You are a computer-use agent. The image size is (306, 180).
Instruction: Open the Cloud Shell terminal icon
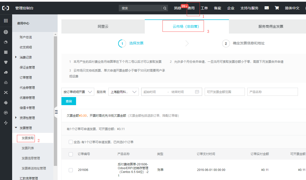[x=267, y=8]
